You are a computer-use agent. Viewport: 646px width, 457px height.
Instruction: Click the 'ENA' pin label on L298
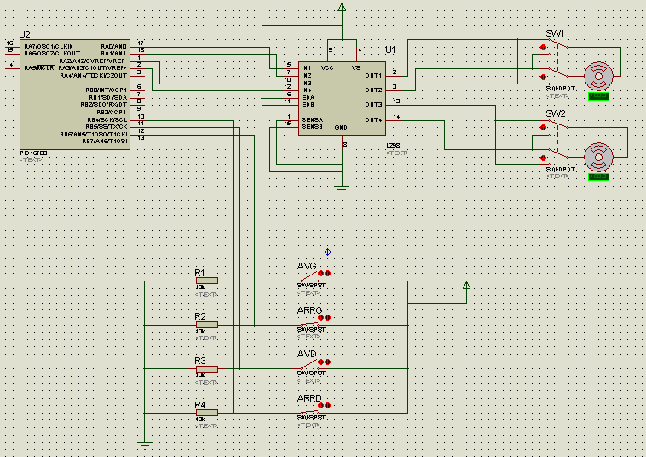309,98
